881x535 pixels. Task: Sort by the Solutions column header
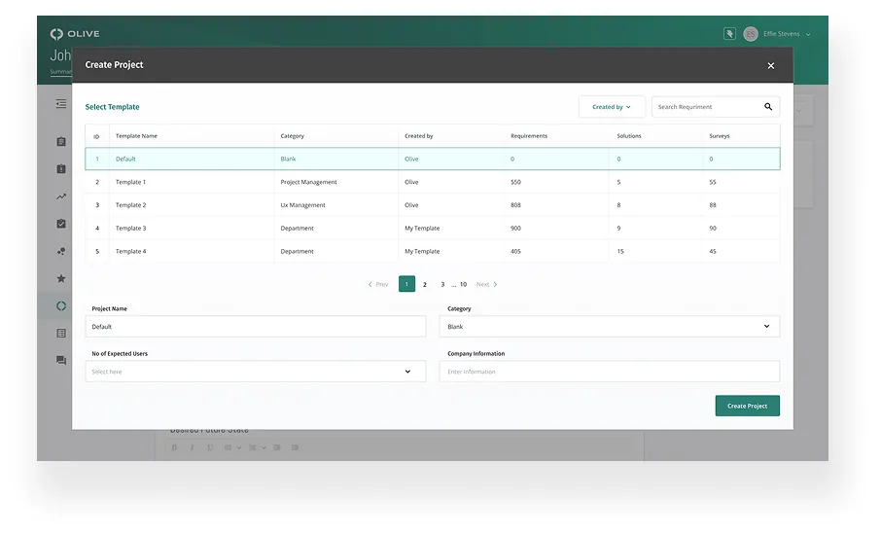click(629, 136)
